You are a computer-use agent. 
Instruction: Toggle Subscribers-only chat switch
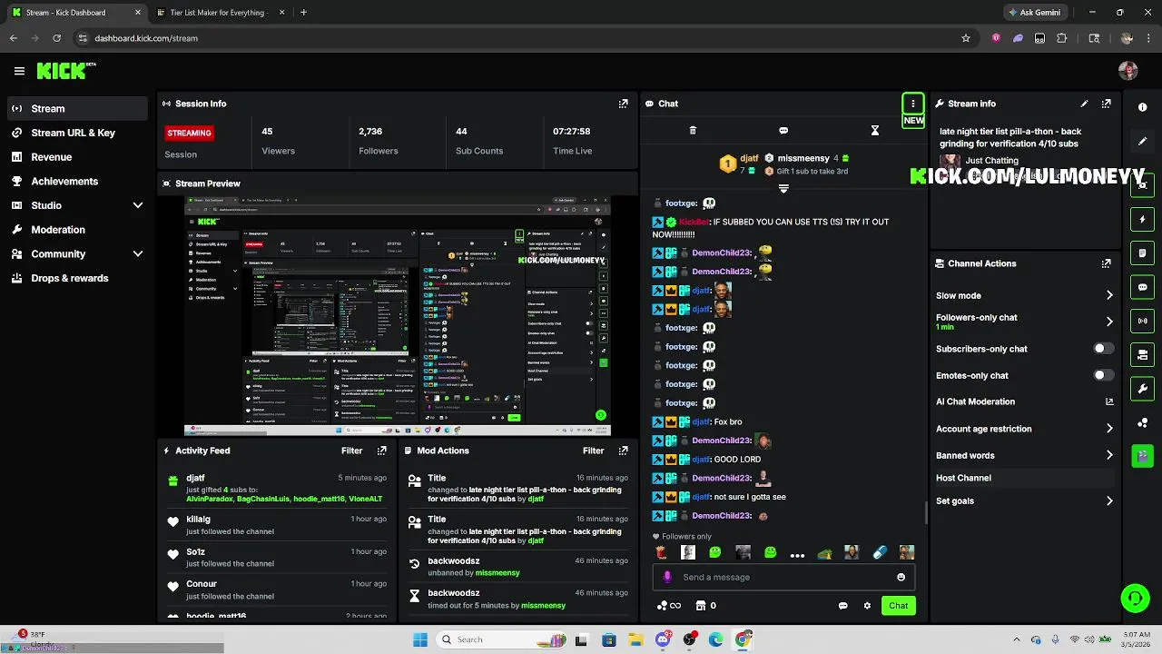[1103, 349]
